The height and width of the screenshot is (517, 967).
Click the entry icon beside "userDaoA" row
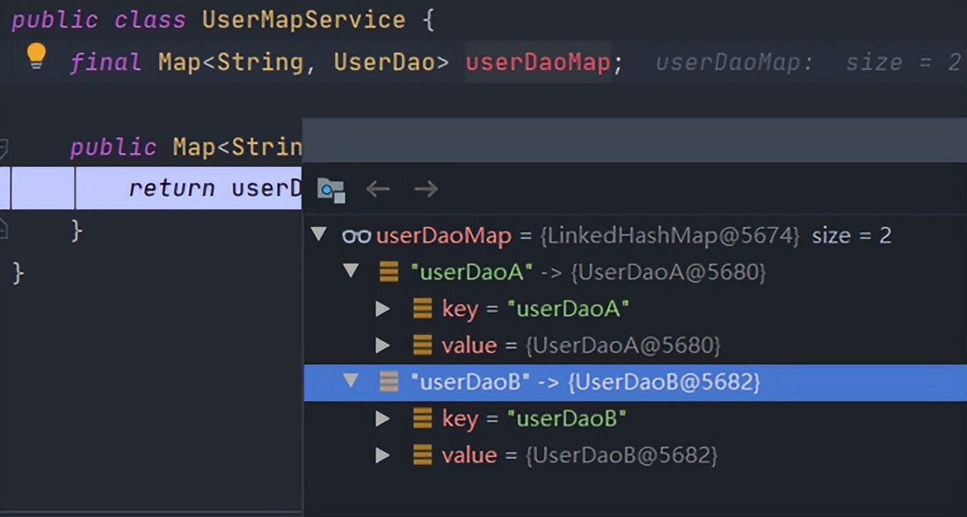(389, 273)
